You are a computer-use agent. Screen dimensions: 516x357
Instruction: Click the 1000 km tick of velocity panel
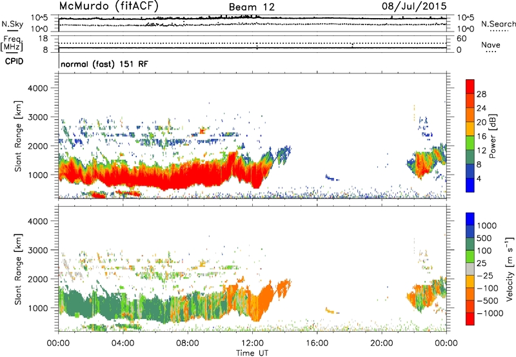click(x=37, y=308)
